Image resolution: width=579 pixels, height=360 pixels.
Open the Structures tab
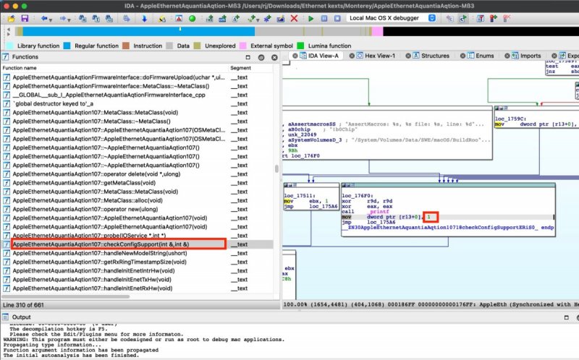click(x=435, y=56)
